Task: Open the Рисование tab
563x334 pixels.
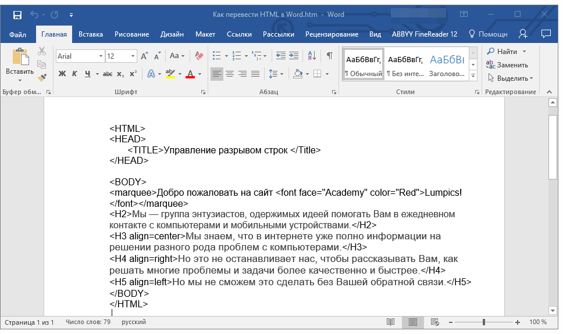Action: (131, 34)
